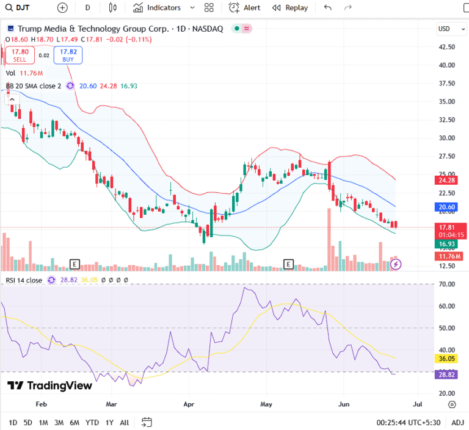Click the 24.28 upper band price label

click(446, 181)
